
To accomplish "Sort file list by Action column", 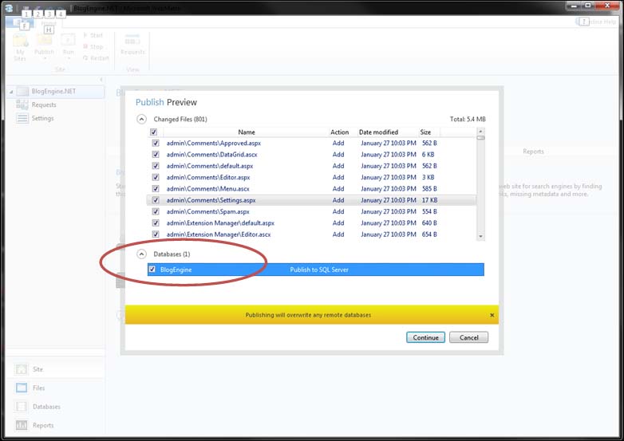I will (339, 132).
